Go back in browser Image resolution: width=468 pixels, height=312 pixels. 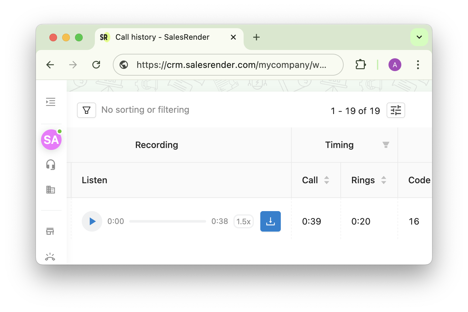[x=50, y=65]
